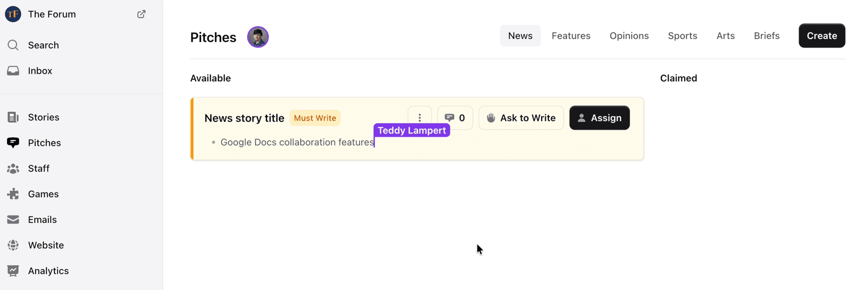Click the Search magnifier icon in sidebar
This screenshot has width=856, height=290.
13,45
